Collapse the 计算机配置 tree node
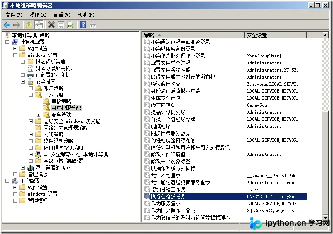Screen dimensions: 333x234 tap(7, 42)
